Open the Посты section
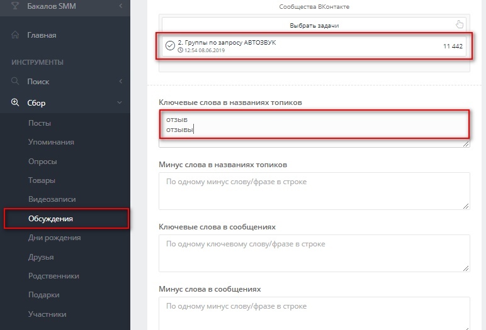The height and width of the screenshot is (330, 486). click(x=40, y=123)
